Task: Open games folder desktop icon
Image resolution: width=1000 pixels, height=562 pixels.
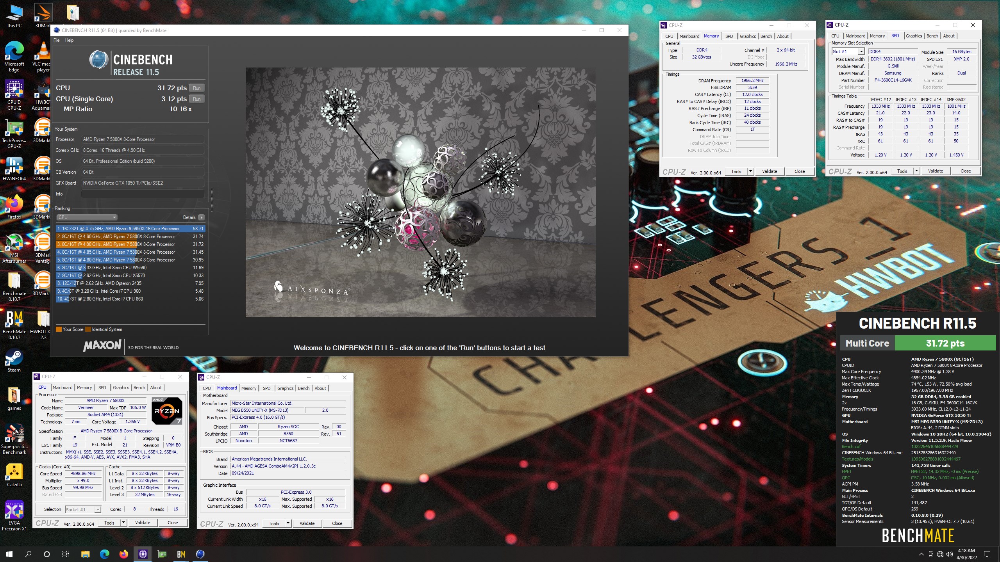Action: (14, 398)
